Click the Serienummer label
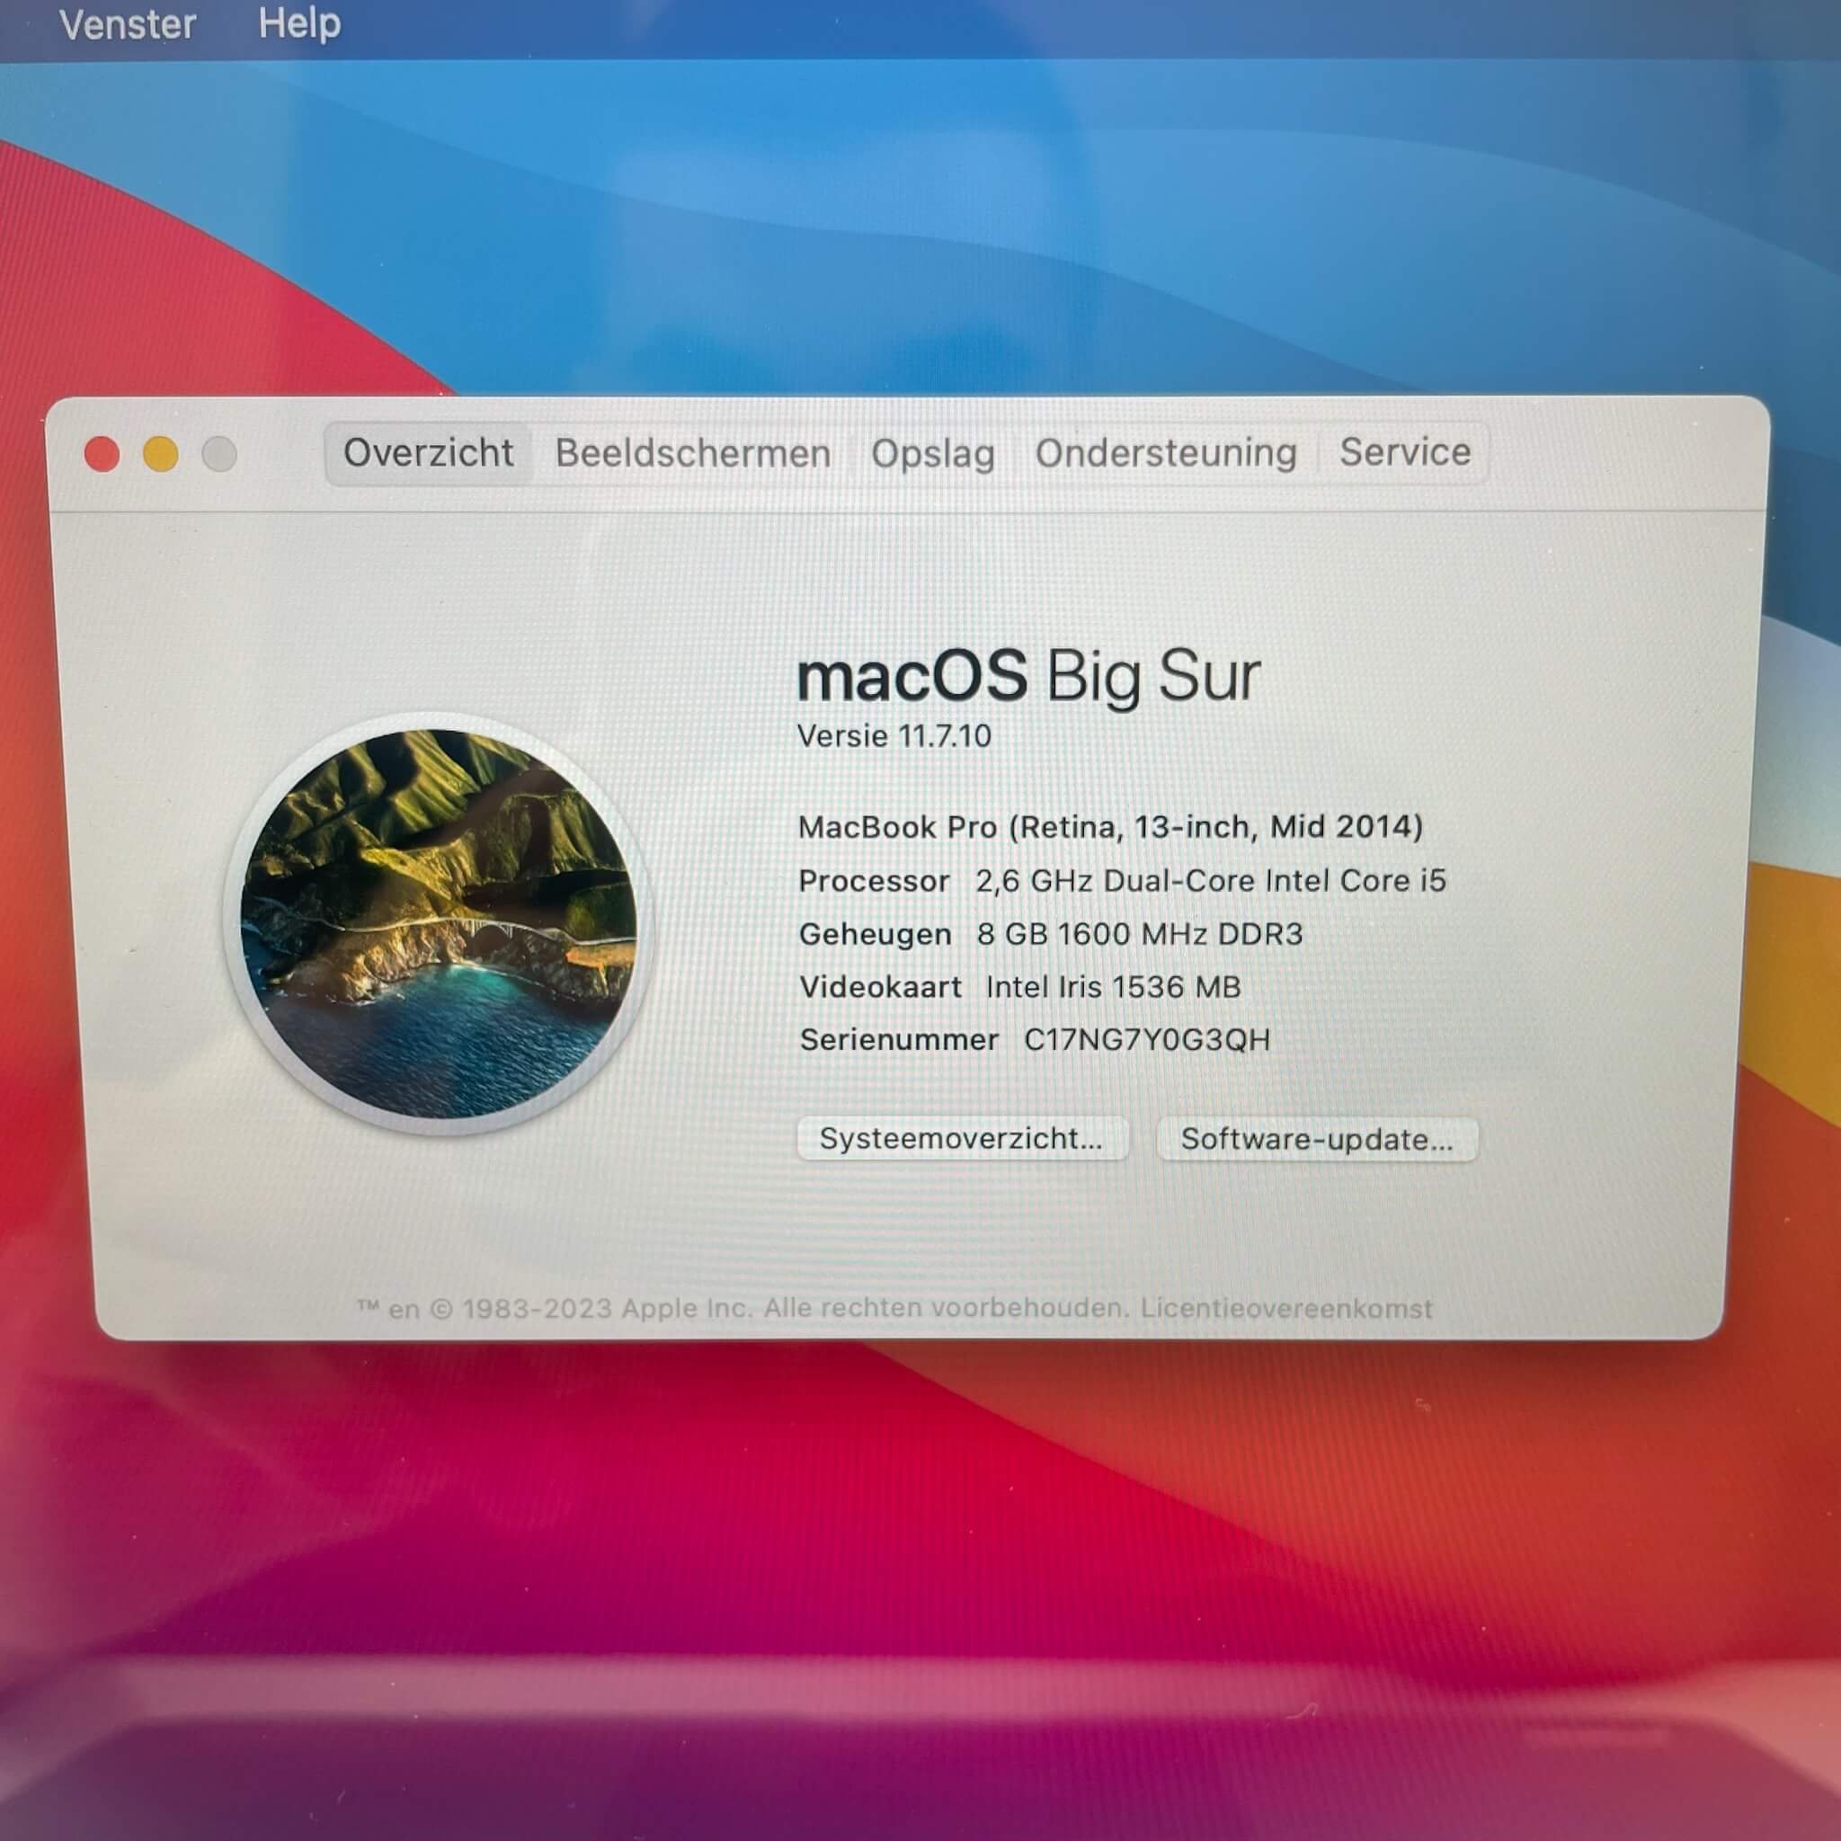Viewport: 1841px width, 1841px height. click(x=900, y=1040)
